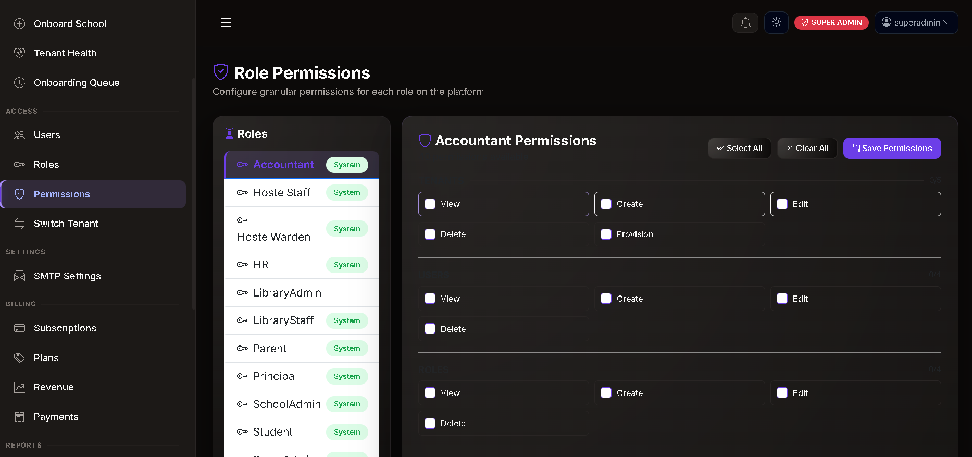
Task: Open Switch Tenant menu item
Action: pyautogui.click(x=93, y=224)
